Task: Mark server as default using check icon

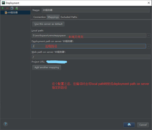Action: pyautogui.click(x=17, y=8)
